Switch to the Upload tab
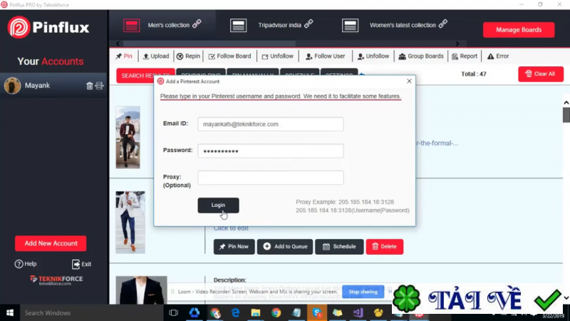Screen dimensions: 570x321 pyautogui.click(x=156, y=56)
